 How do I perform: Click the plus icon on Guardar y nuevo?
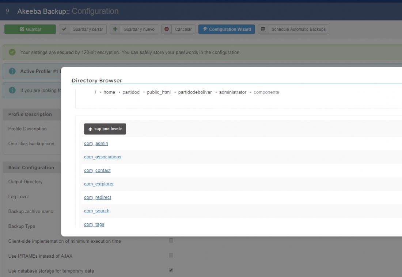[x=115, y=29]
